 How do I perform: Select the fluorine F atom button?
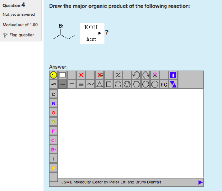point(54,131)
